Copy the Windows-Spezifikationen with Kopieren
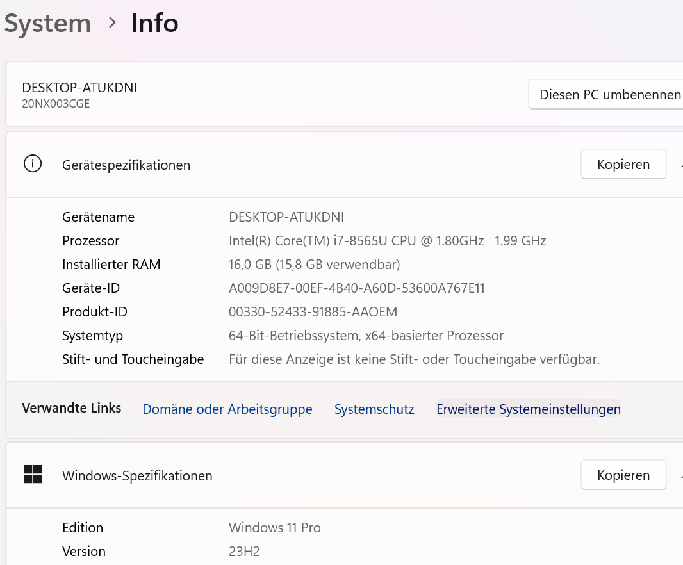 623,475
